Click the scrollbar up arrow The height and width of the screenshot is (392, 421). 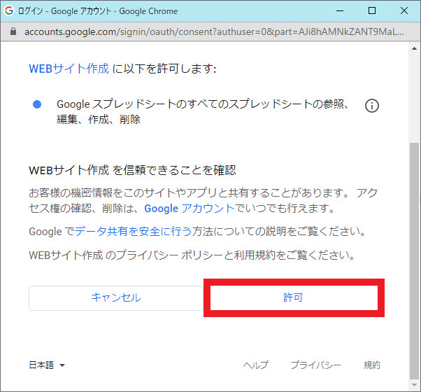point(414,48)
